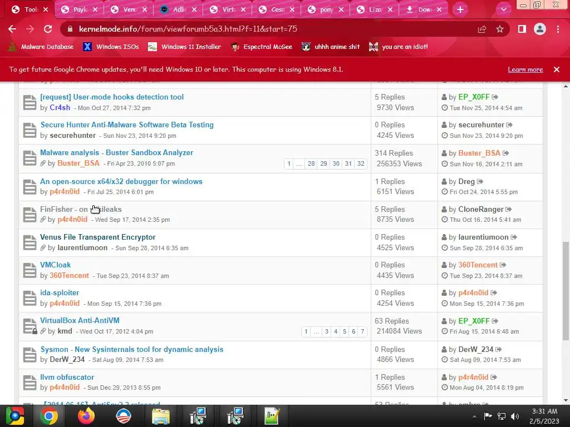Screen dimensions: 570x427
Task: Close the Cosa tab
Action: (x=292, y=10)
